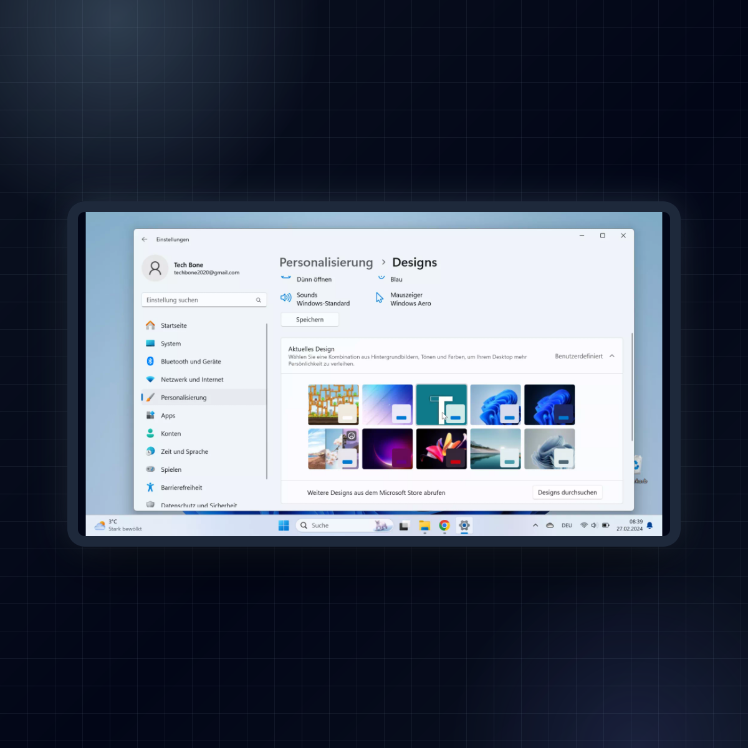The height and width of the screenshot is (748, 748).
Task: Select the teal letter T theme
Action: coord(441,405)
